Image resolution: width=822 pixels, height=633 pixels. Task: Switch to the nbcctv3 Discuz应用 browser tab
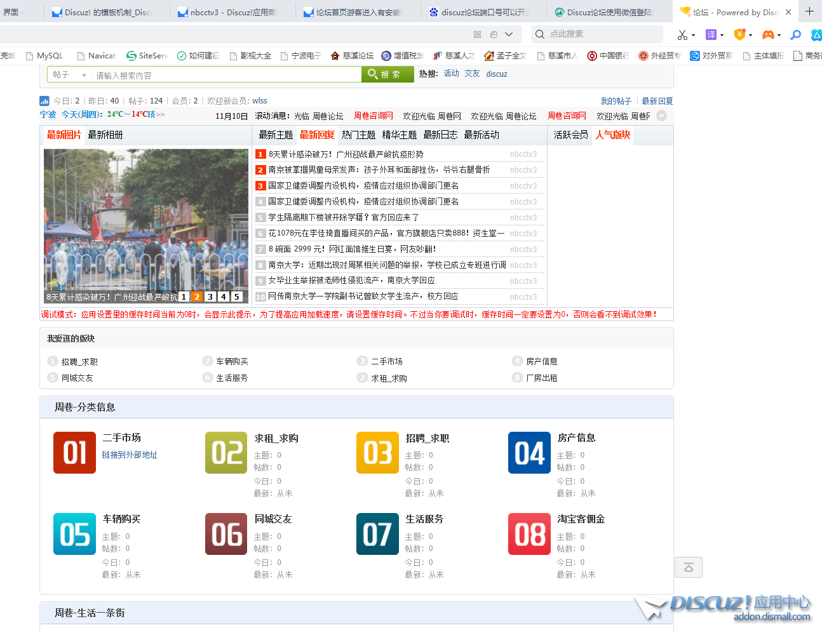[x=232, y=12]
